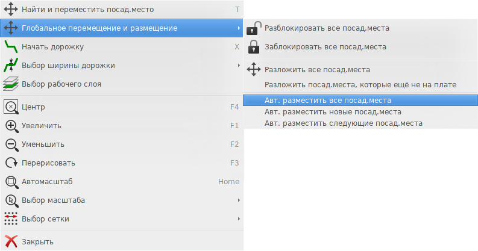
Task: Select Авт. разместить следующие посад.места
Action: [360, 123]
